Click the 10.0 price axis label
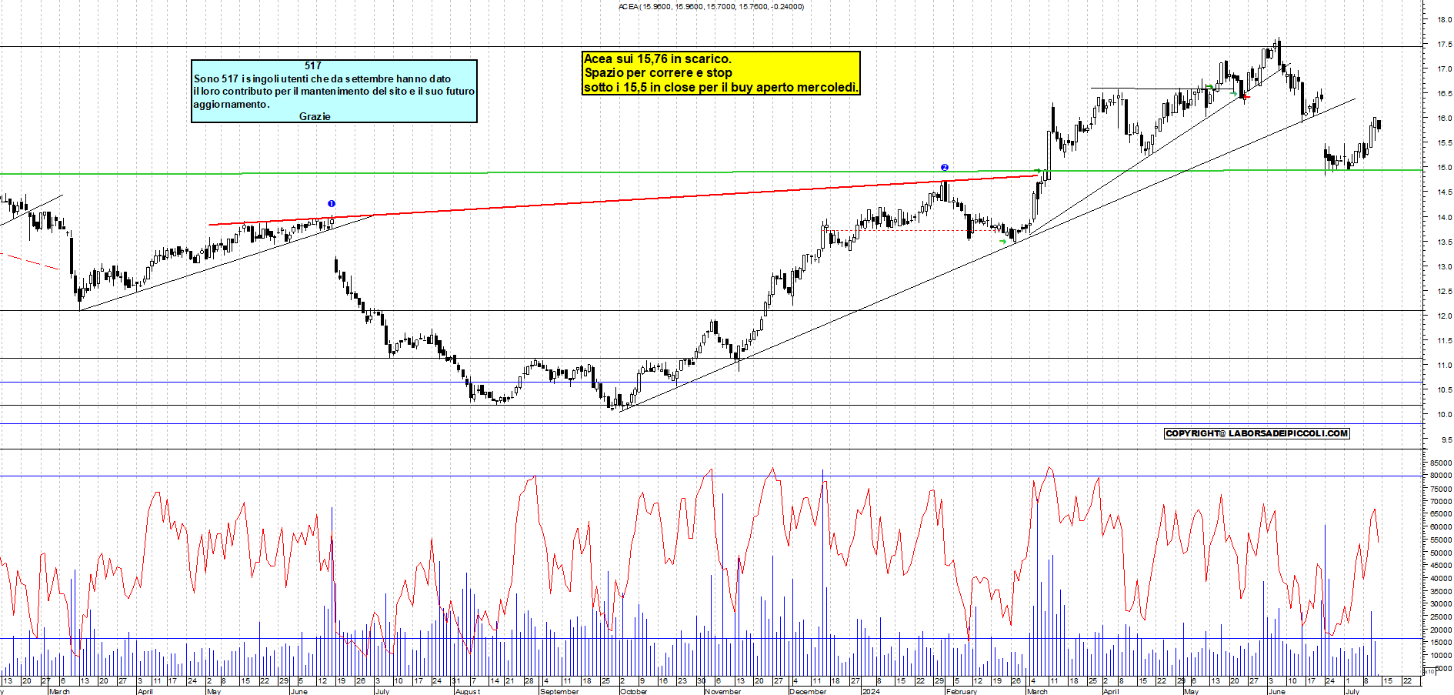The image size is (1454, 695). tap(1444, 415)
